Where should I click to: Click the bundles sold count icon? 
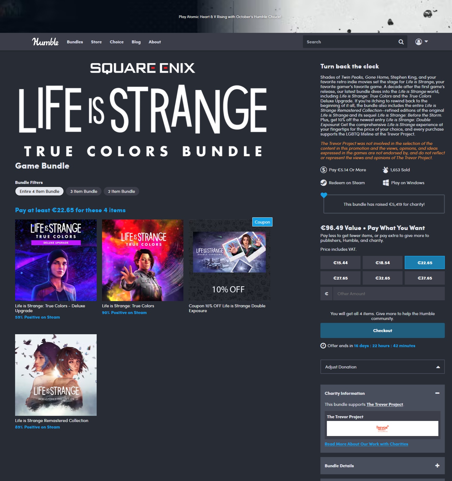point(386,170)
